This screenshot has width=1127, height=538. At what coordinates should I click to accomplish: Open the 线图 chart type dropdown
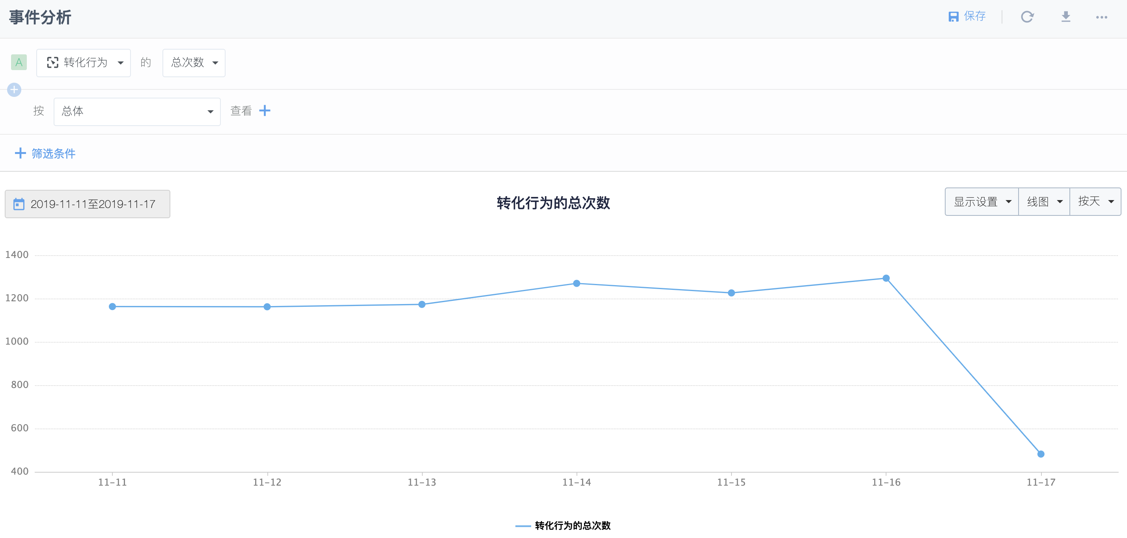tap(1044, 202)
